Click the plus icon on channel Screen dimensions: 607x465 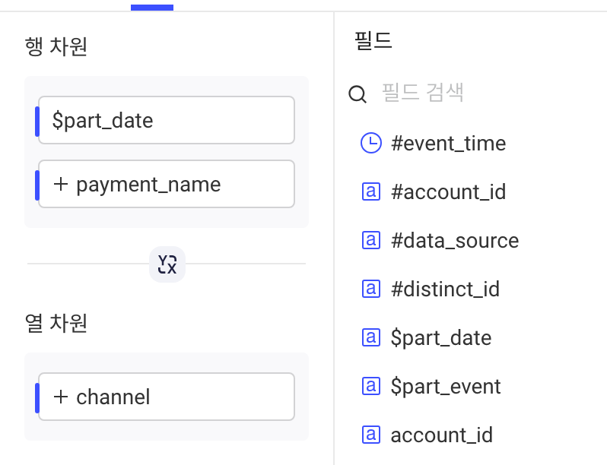(61, 397)
